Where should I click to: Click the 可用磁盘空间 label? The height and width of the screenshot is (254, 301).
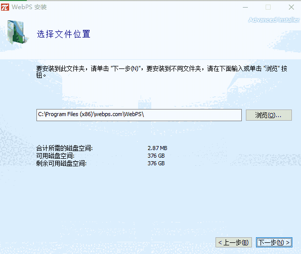pyautogui.click(x=55, y=156)
